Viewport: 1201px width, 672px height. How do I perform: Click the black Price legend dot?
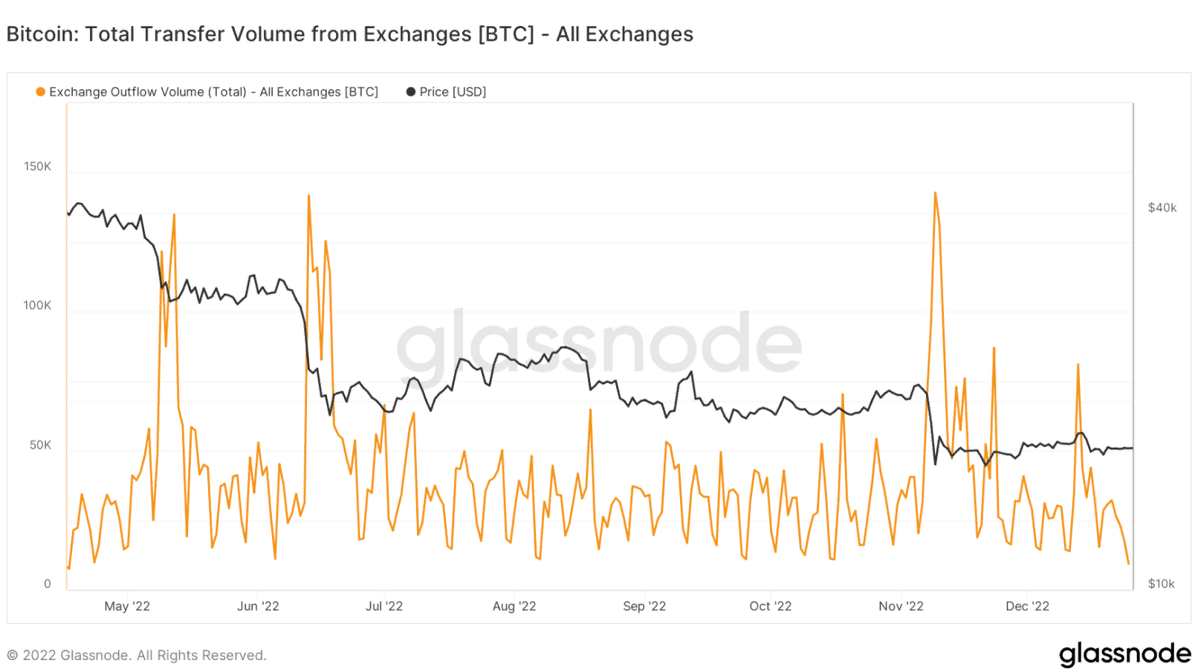[411, 92]
